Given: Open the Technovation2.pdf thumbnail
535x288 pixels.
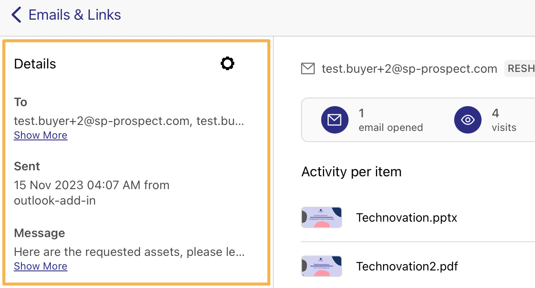Looking at the screenshot, I should coord(322,266).
